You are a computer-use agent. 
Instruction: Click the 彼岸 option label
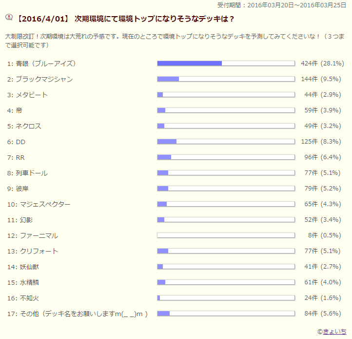tap(22, 189)
